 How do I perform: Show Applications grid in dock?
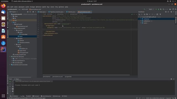3,96
